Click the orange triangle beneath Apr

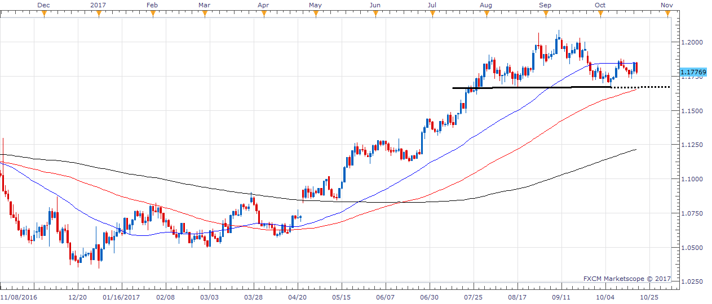coord(263,14)
